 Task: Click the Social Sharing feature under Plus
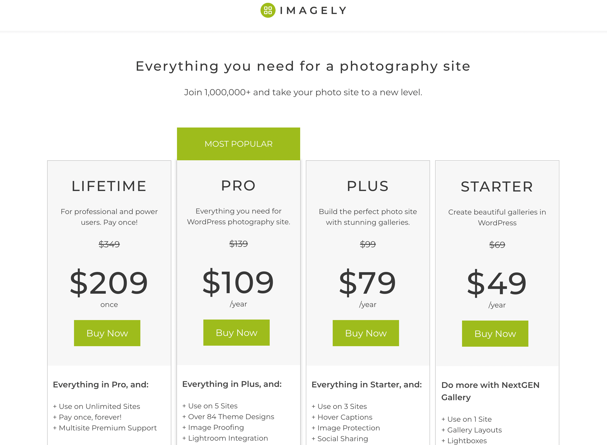click(x=340, y=439)
